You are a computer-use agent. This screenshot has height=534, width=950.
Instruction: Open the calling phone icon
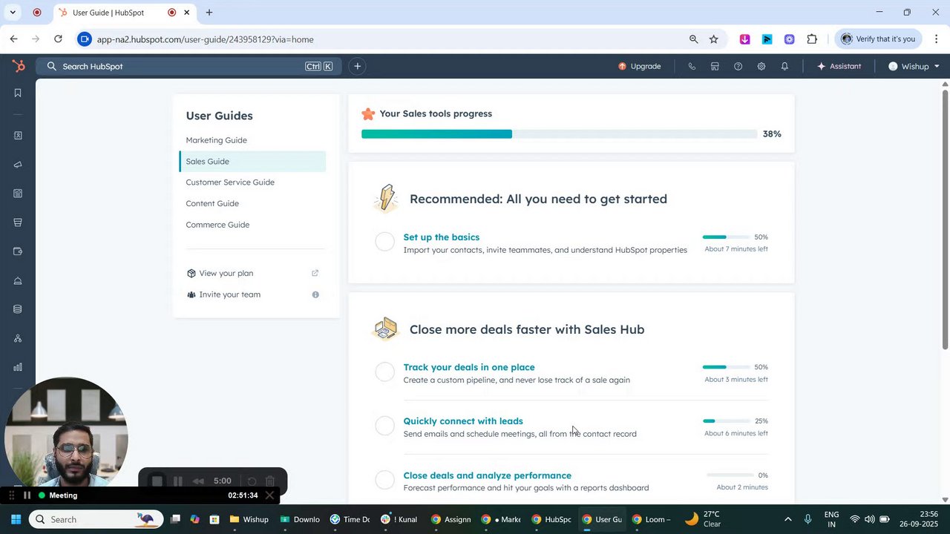point(692,66)
